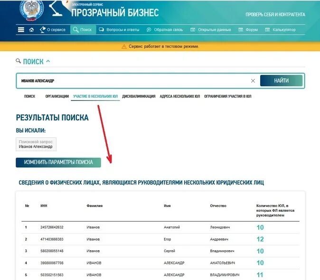Screen dimensions: 320x280
Task: Go to home via house icon
Action: point(31,30)
